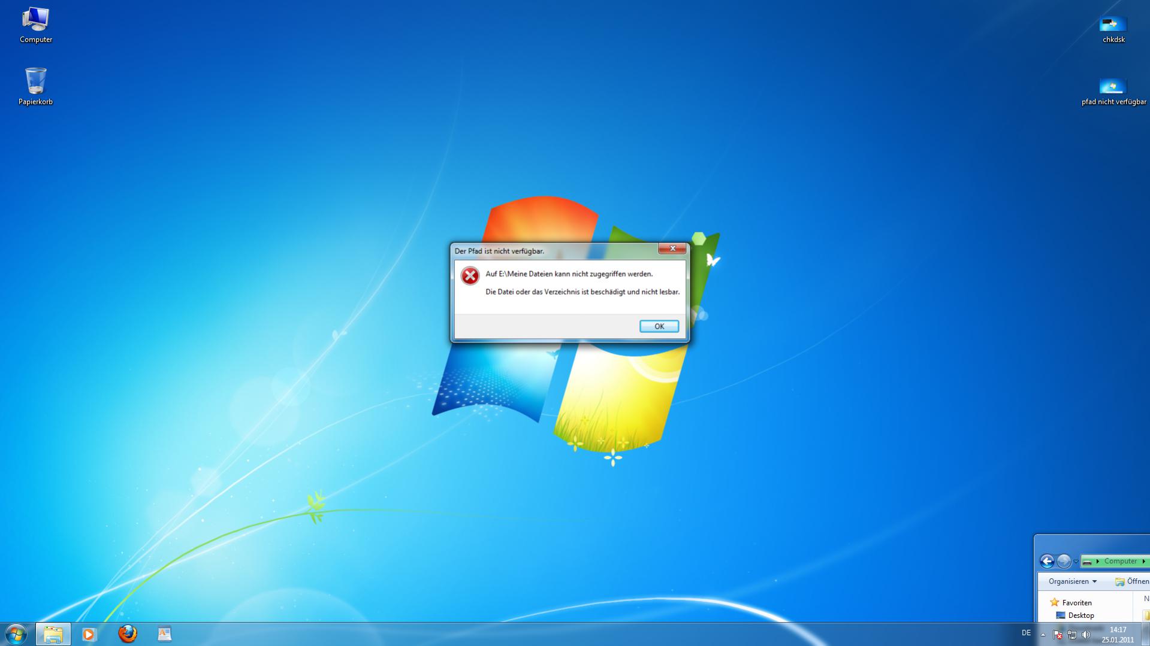
Task: Click the 'Auf E:\Meine Dateien' error message
Action: (x=569, y=274)
